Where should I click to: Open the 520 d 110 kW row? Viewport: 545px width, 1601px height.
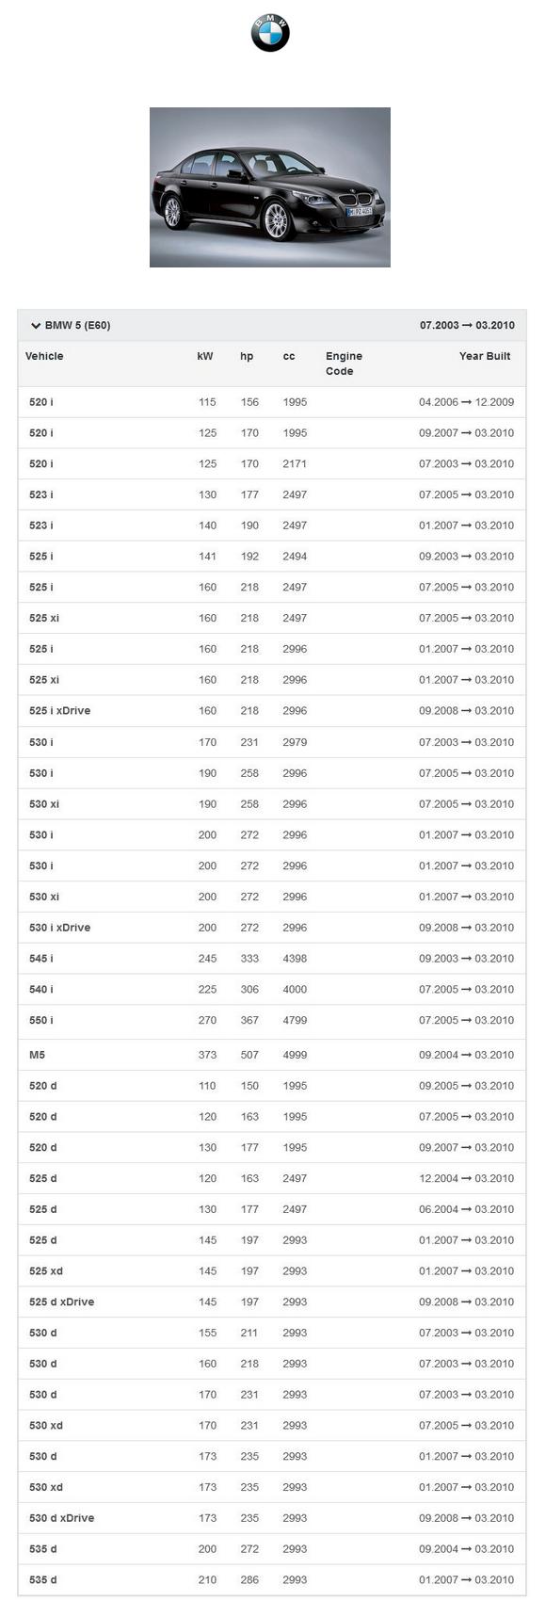(272, 1086)
